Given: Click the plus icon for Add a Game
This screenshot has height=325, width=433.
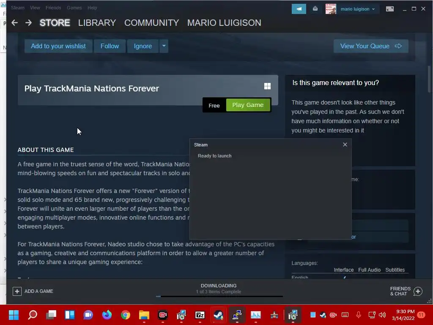Looking at the screenshot, I should [x=17, y=291].
